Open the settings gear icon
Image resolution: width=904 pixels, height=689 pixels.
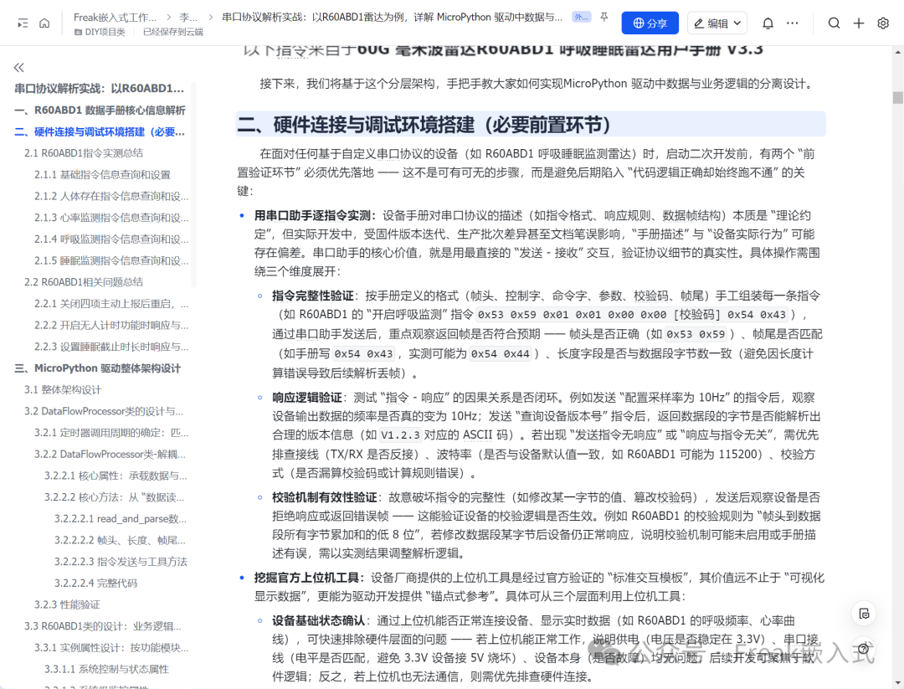tap(883, 23)
